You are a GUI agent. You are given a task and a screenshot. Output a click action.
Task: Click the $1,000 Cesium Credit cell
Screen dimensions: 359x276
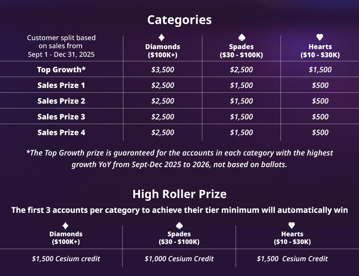(x=179, y=259)
